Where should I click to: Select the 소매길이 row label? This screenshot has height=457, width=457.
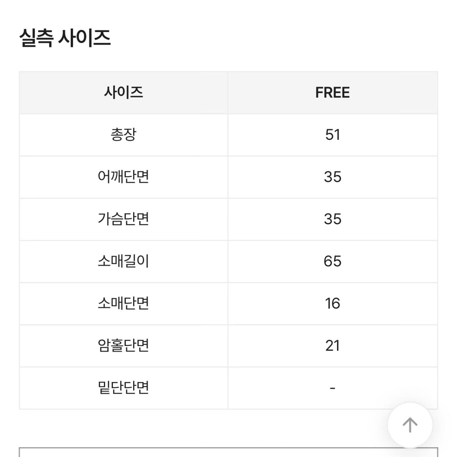(123, 262)
